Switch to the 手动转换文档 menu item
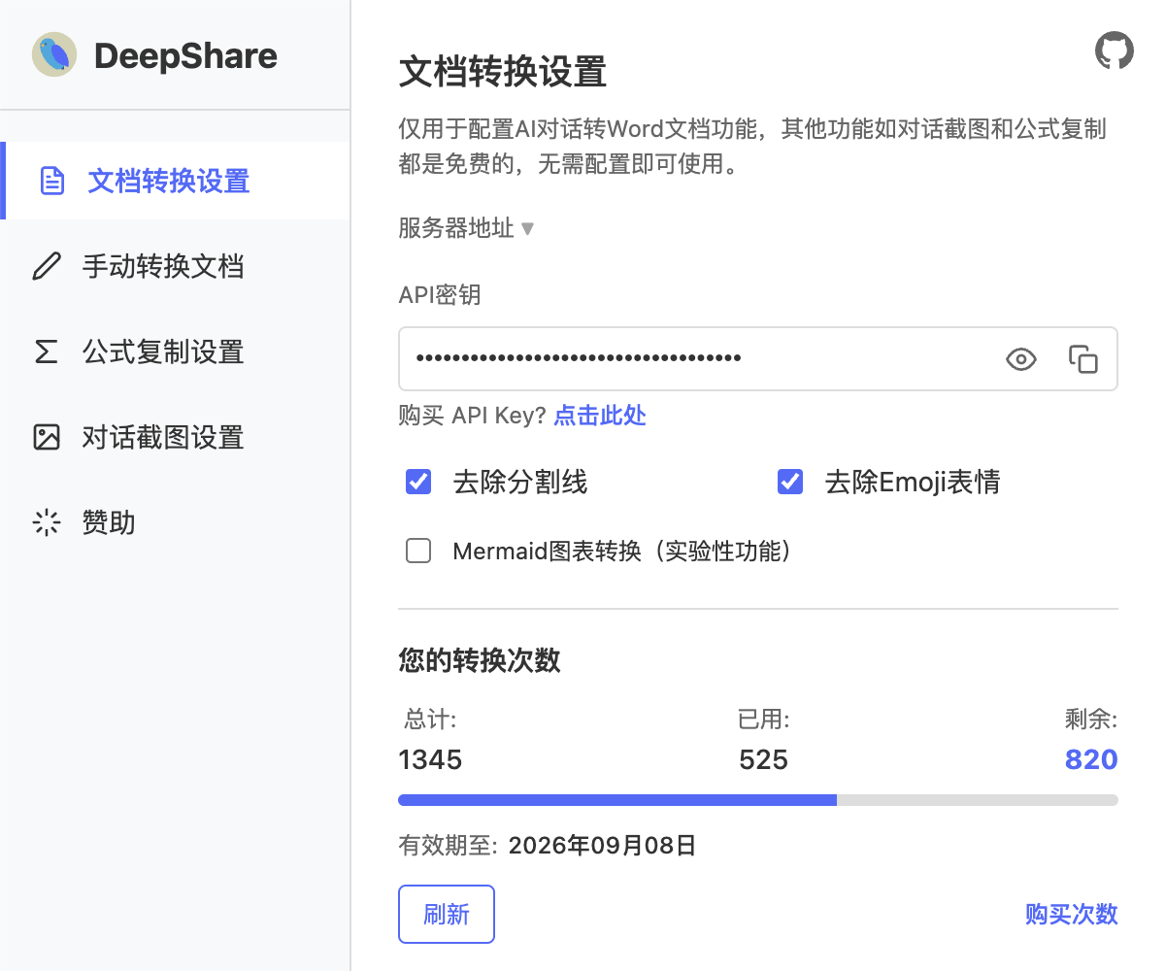1165x971 pixels. (x=163, y=266)
